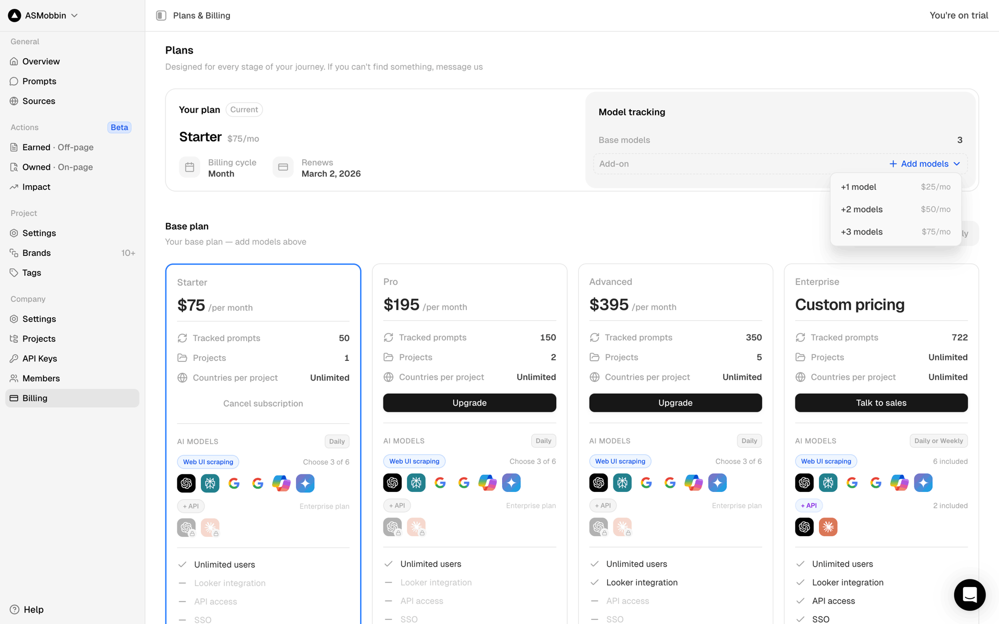
Task: Click the You're on trial label
Action: pos(959,16)
